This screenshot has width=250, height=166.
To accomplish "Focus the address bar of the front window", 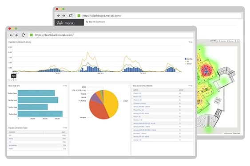I will tap(111, 35).
